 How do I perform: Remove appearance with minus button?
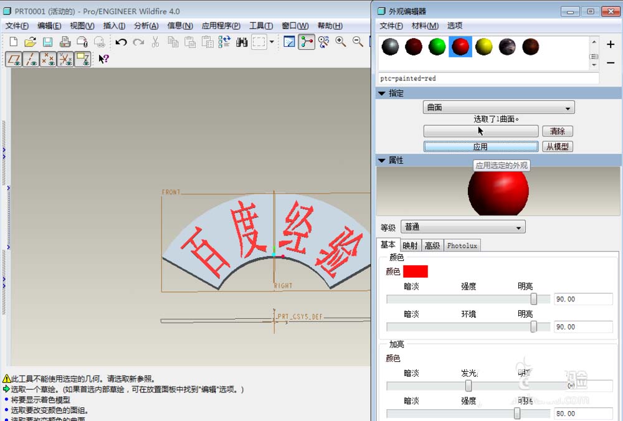coord(611,63)
